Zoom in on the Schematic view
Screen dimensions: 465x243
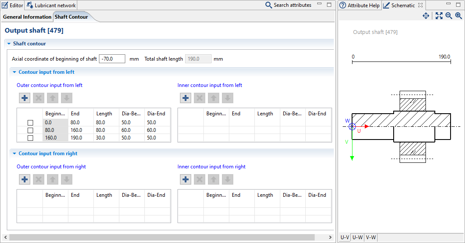coord(459,16)
